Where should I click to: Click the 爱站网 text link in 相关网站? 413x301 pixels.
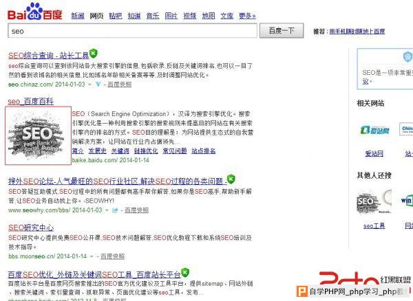tap(374, 153)
